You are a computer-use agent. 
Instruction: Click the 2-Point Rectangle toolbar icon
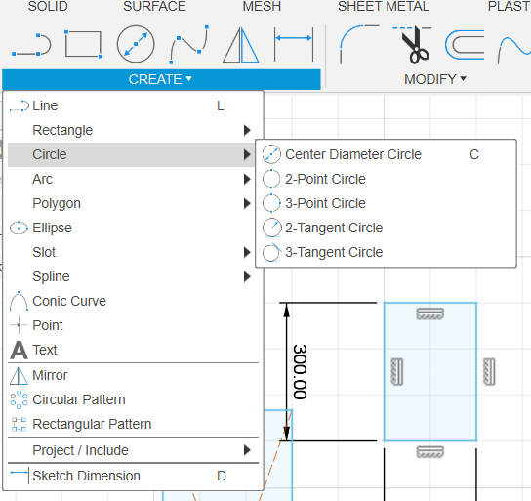click(x=84, y=44)
